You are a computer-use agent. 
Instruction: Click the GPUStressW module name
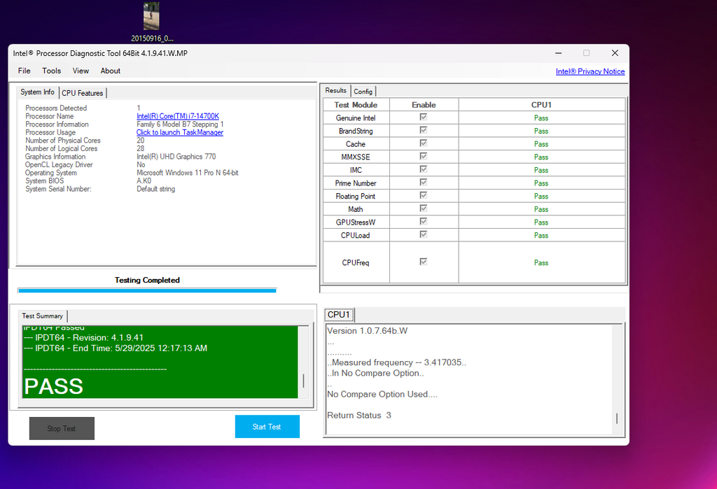[356, 222]
